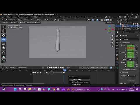Select the Annotate tool in the viewport toolbar
Image resolution: width=140 pixels, height=105 pixels.
coord(3,52)
